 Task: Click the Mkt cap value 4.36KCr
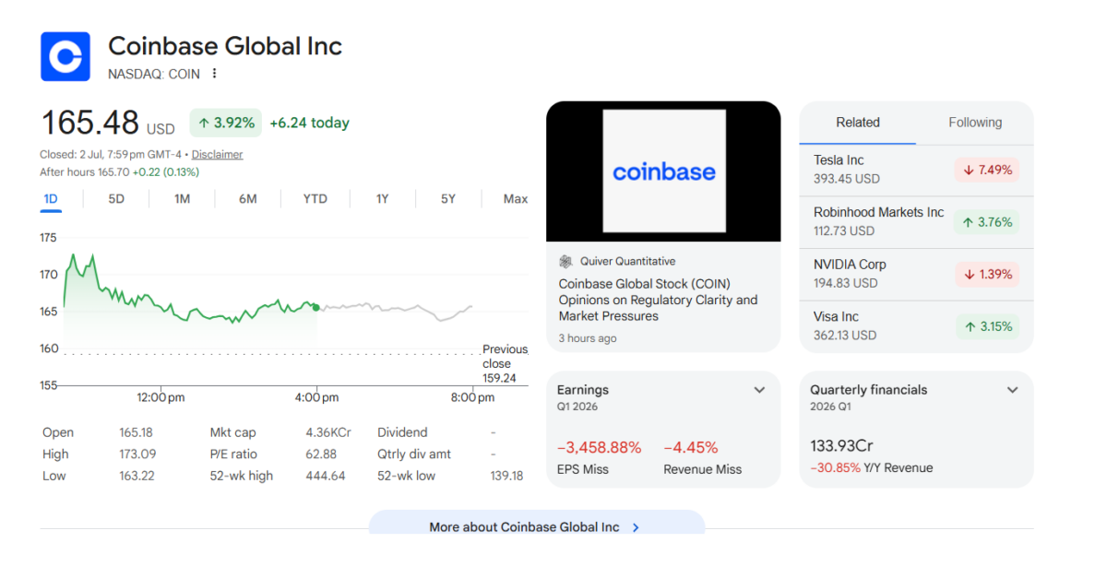[328, 432]
